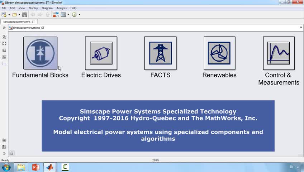The width and height of the screenshot is (304, 172).
Task: Click the simscapepowersystems_ST breadcrumb path
Action: pyautogui.click(x=29, y=28)
